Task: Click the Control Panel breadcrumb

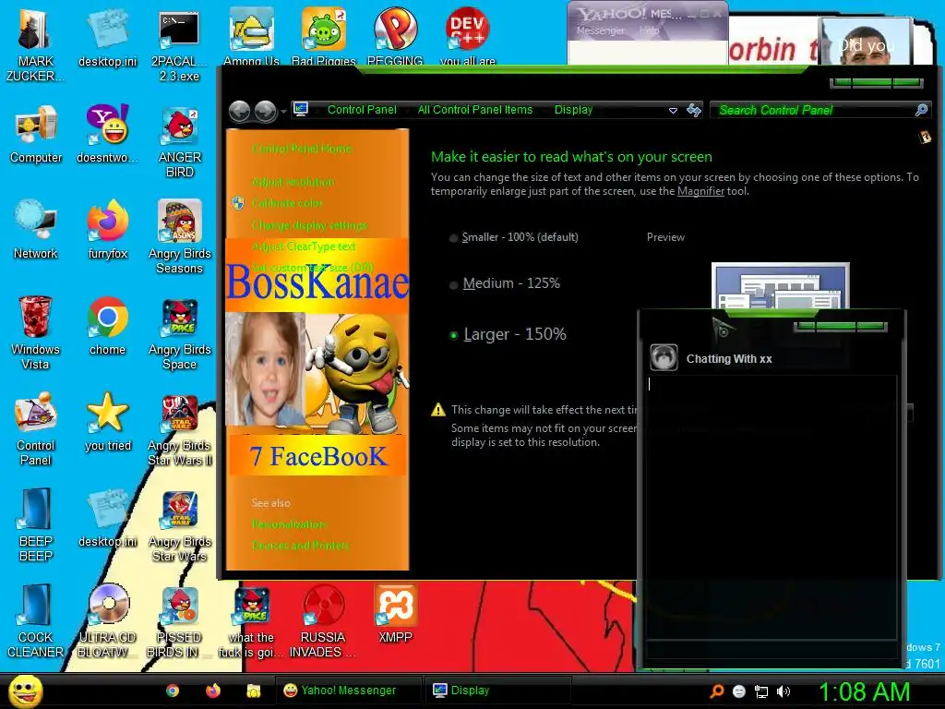Action: click(x=362, y=110)
